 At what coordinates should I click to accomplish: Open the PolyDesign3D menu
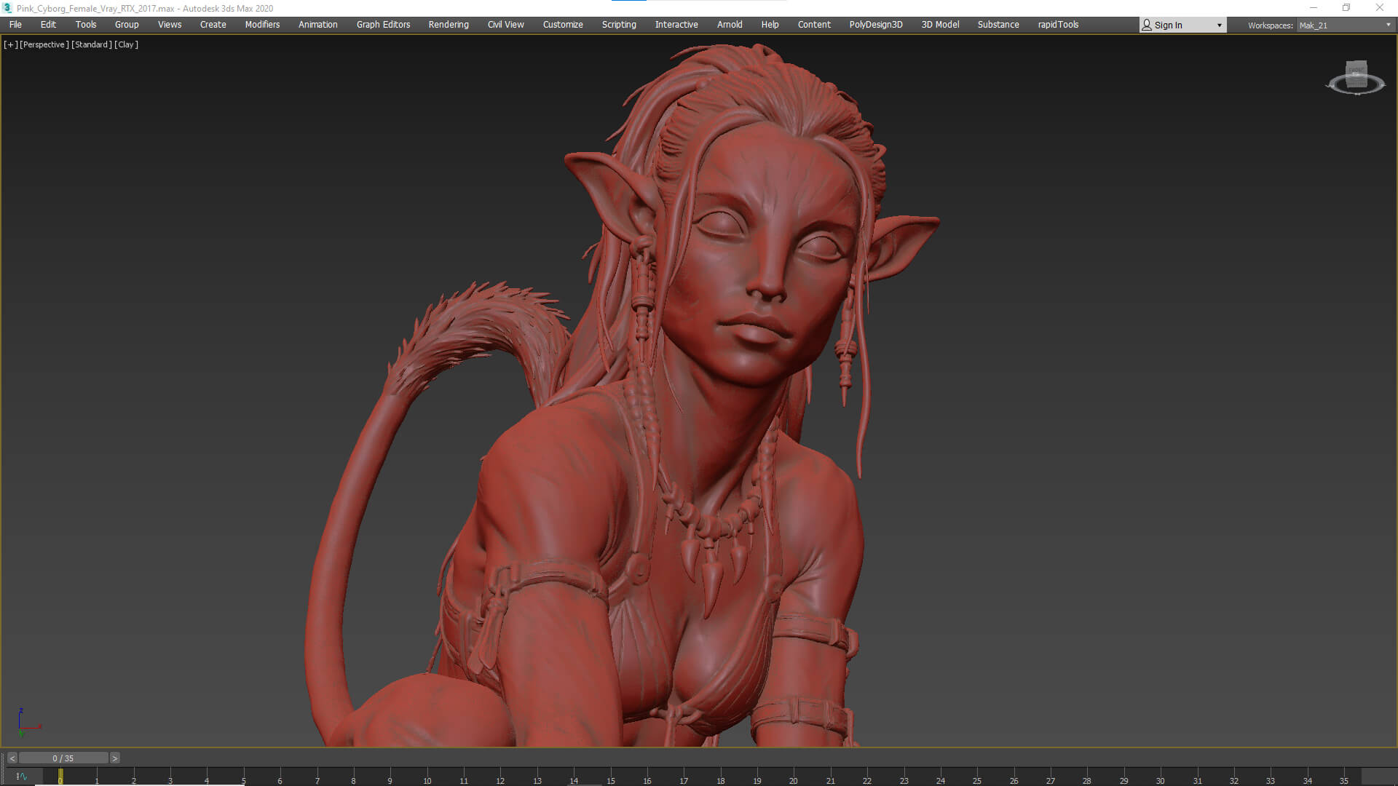click(x=876, y=25)
